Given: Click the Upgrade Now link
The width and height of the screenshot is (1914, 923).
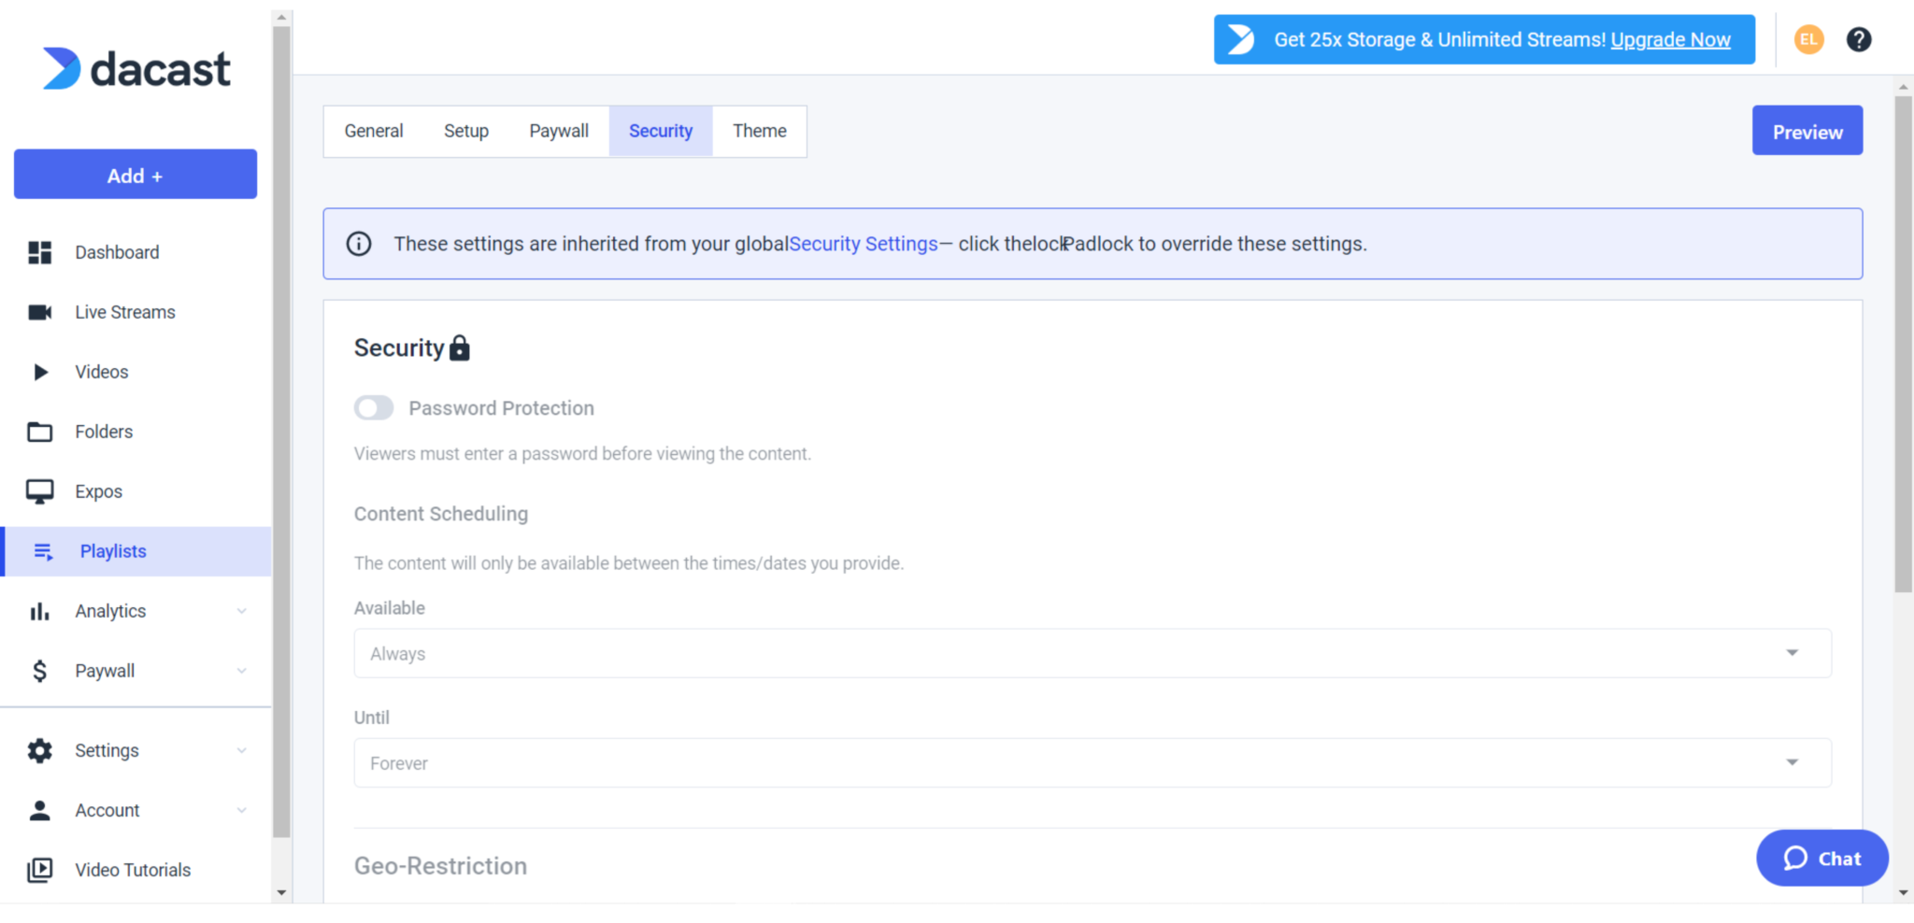Looking at the screenshot, I should [x=1670, y=39].
